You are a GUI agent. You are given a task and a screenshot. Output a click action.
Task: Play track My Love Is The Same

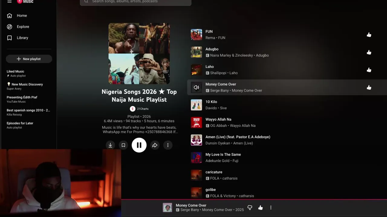point(223,155)
